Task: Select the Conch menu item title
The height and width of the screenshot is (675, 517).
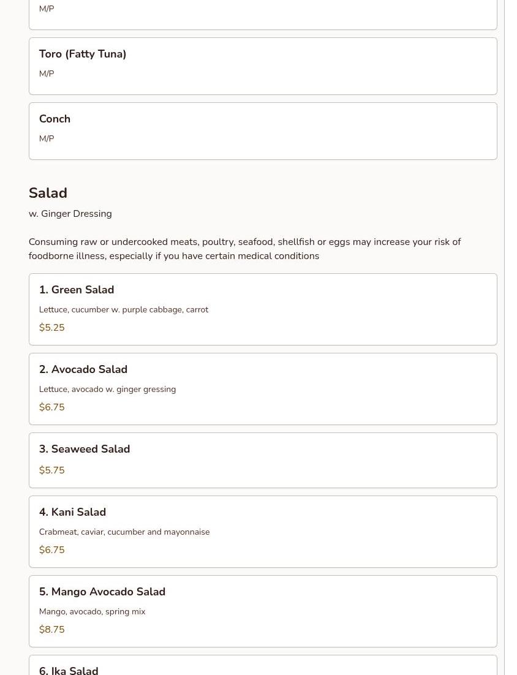Action: pos(55,119)
